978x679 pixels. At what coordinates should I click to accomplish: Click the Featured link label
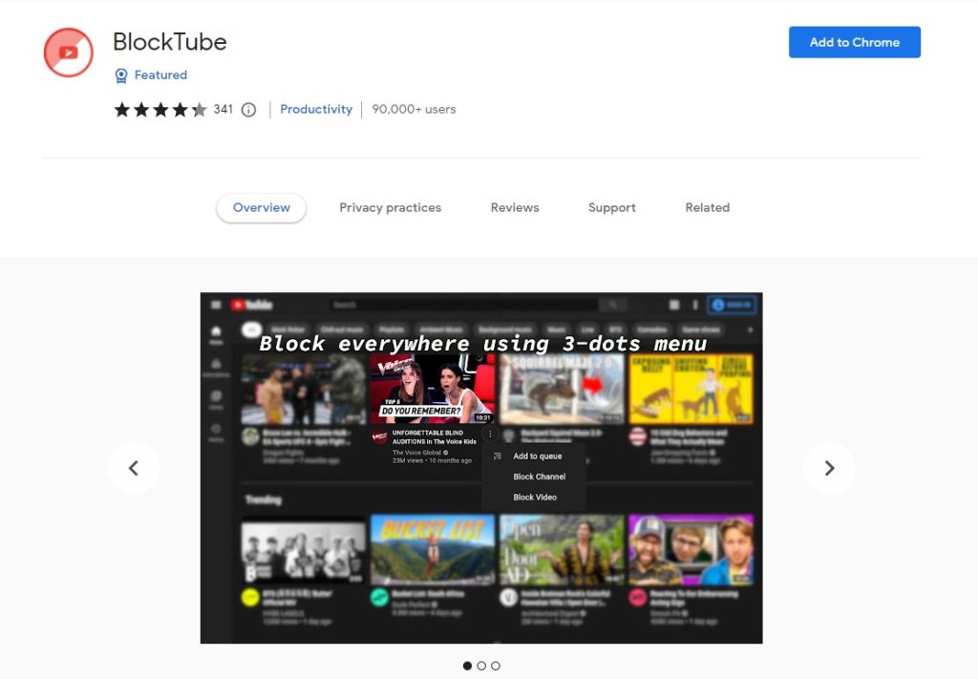[160, 74]
